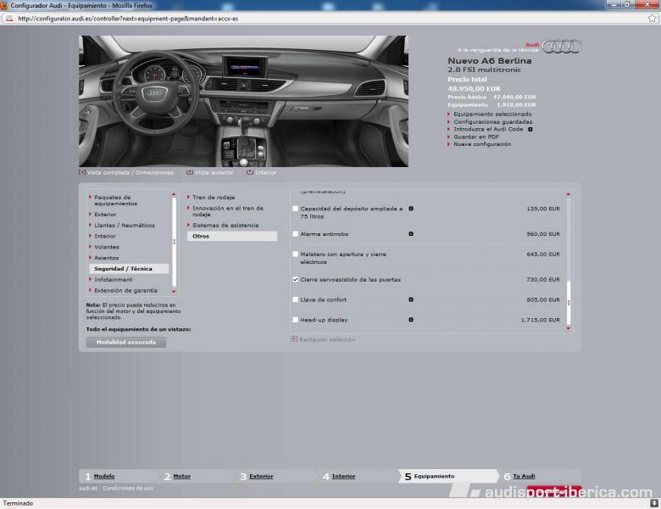This screenshot has height=509, width=661.
Task: Open the Interior equipment category
Action: point(104,237)
